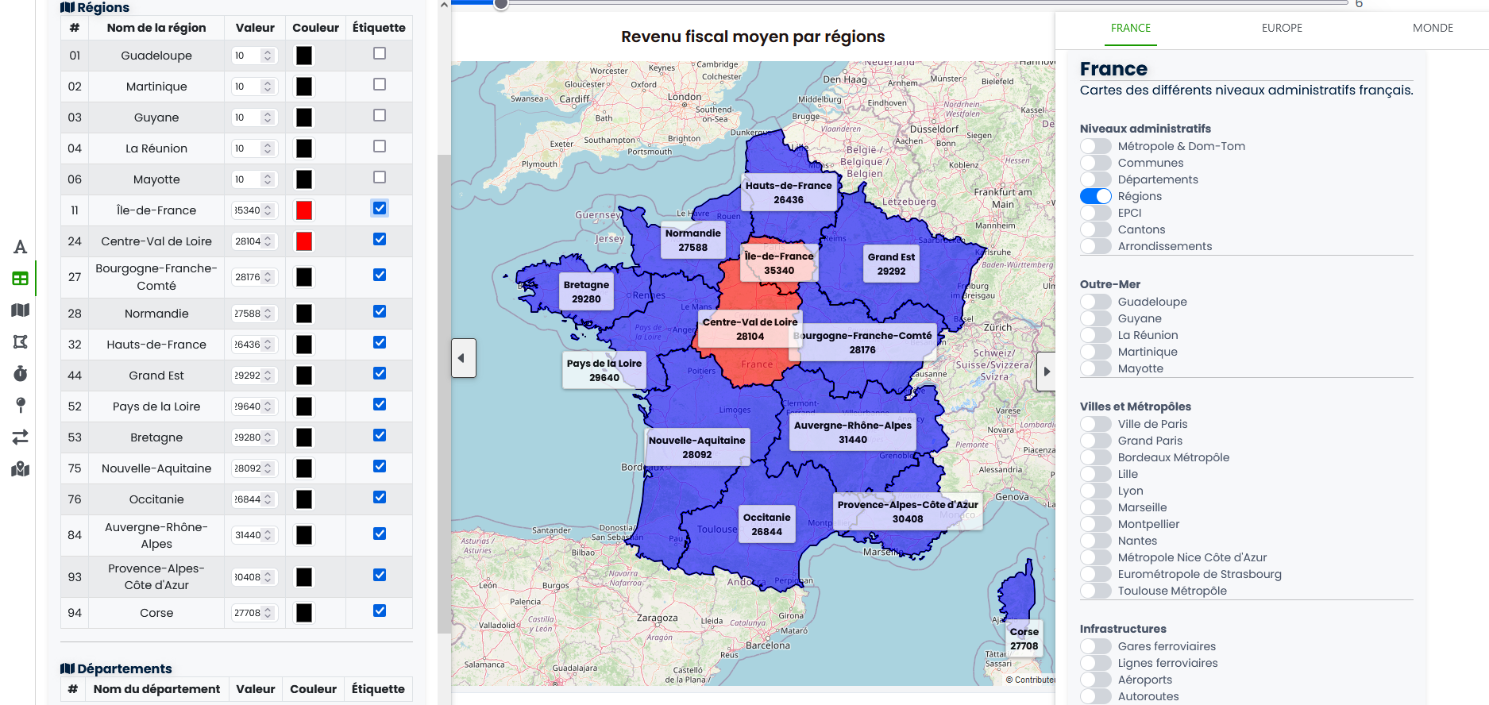
Task: Enable the Lyon metropolis toggle
Action: pos(1096,491)
